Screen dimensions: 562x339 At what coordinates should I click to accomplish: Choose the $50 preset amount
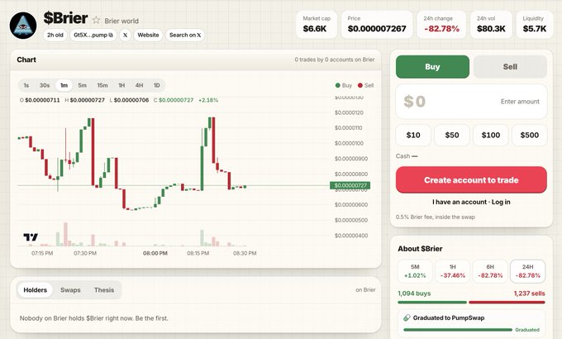(x=452, y=136)
